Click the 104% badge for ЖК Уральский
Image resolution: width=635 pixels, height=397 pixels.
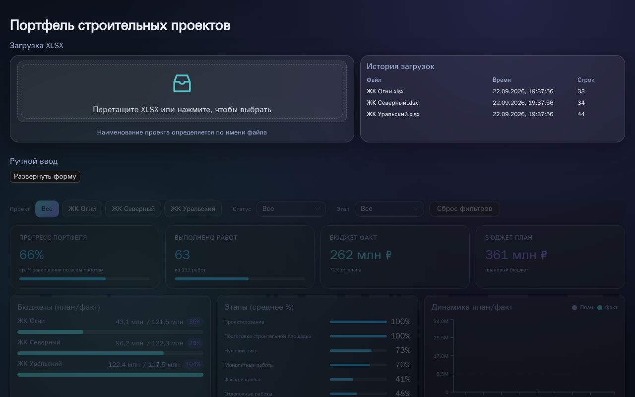pos(193,365)
